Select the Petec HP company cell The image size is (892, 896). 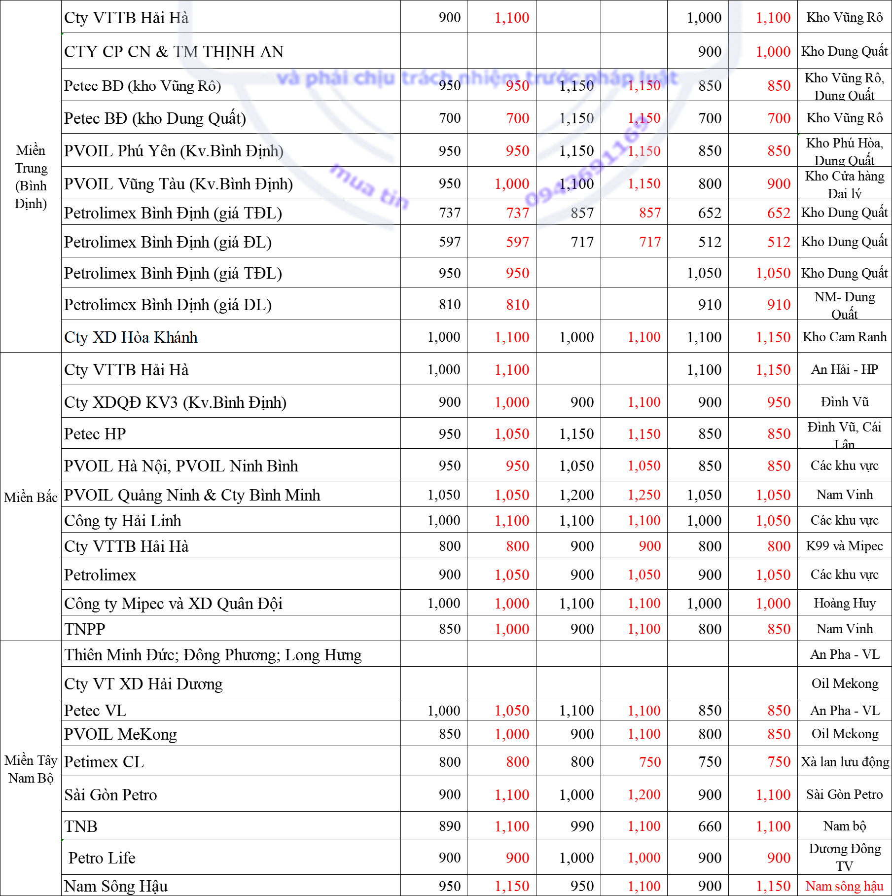coord(231,433)
